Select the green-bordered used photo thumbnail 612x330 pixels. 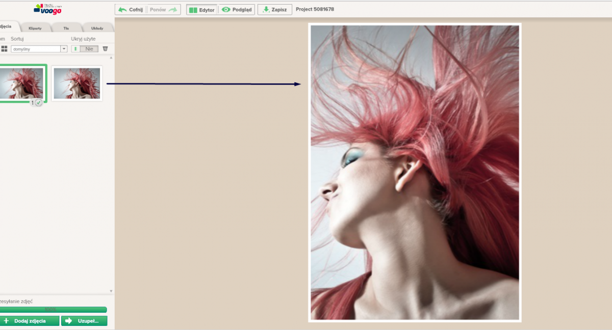click(x=22, y=83)
